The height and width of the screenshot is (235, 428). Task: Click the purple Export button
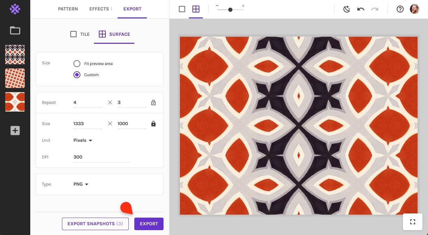coord(149,224)
